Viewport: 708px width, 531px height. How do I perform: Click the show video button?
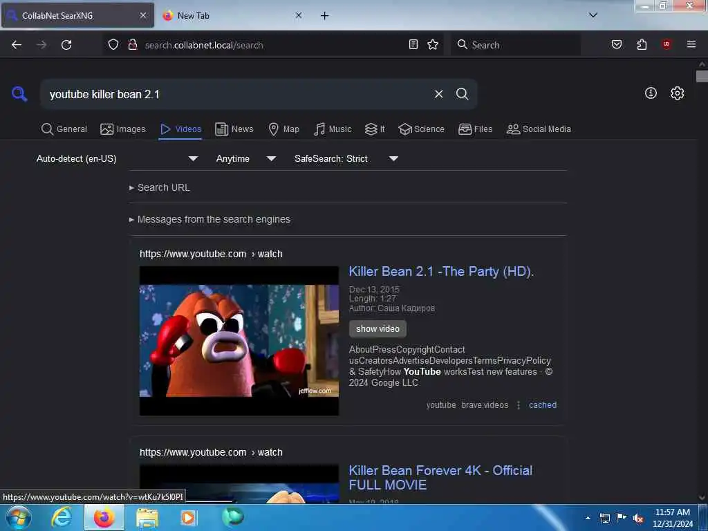pyautogui.click(x=378, y=328)
